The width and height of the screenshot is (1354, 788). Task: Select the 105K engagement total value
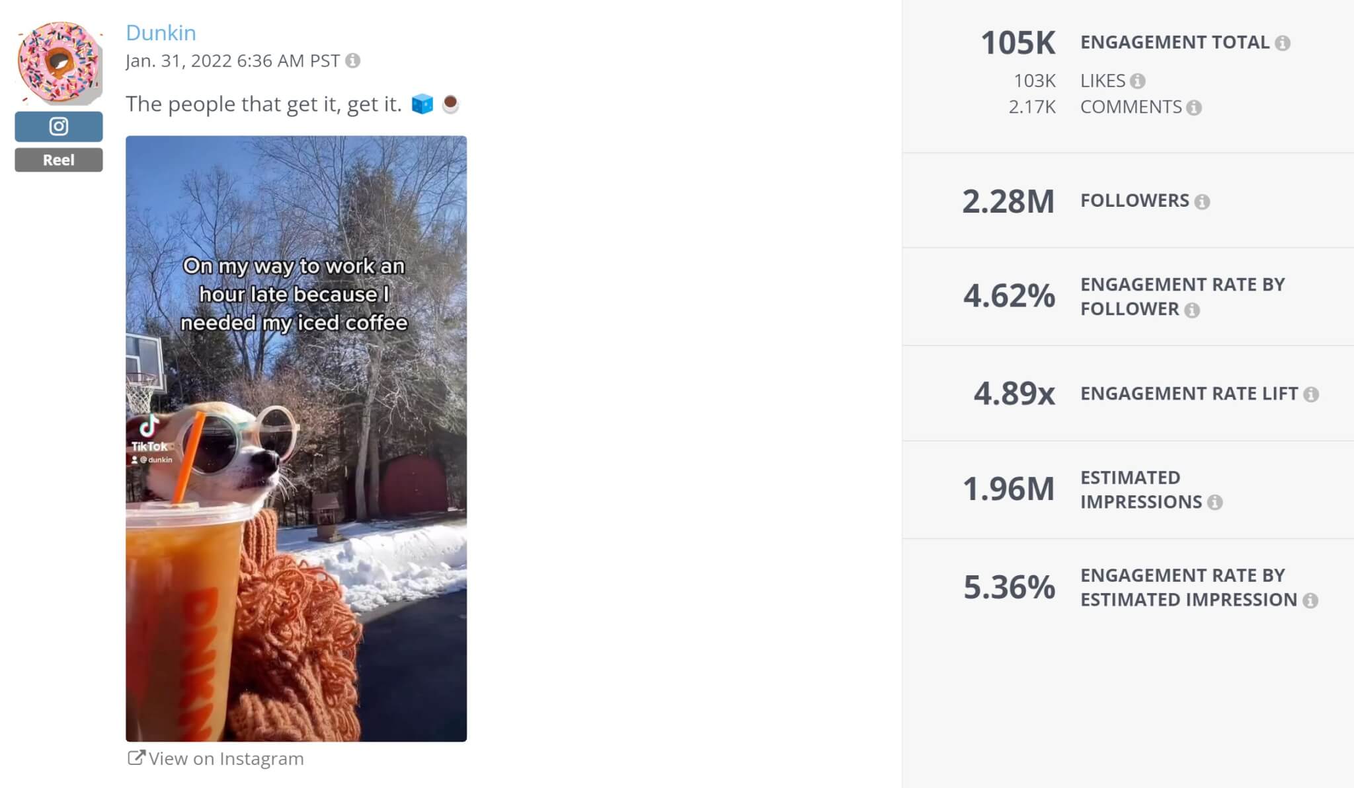(x=1018, y=42)
